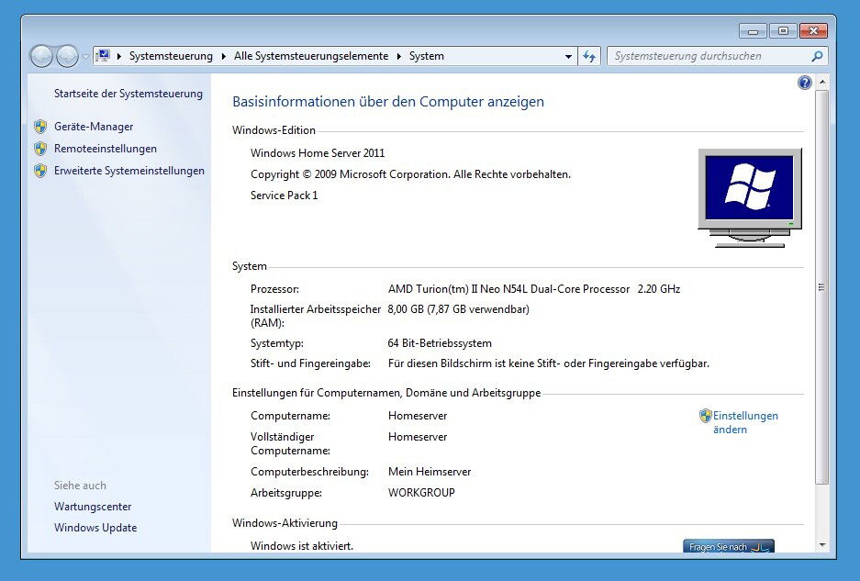Click the vertical scrollbar thumb
The image size is (860, 581).
pyautogui.click(x=821, y=286)
